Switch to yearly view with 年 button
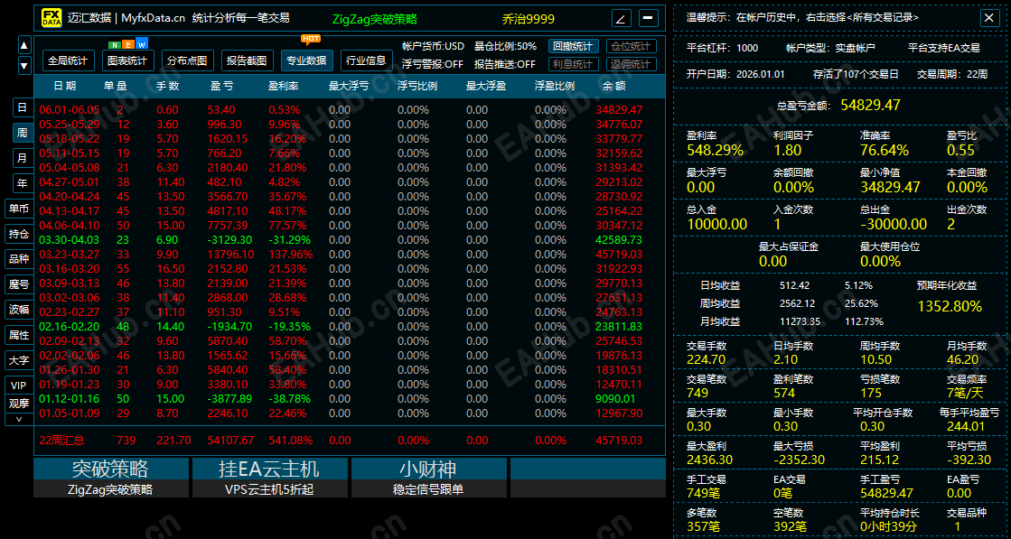This screenshot has height=539, width=1011. [23, 183]
